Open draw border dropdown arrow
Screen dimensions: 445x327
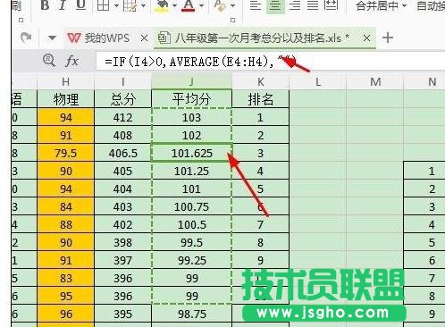pyautogui.click(x=144, y=5)
